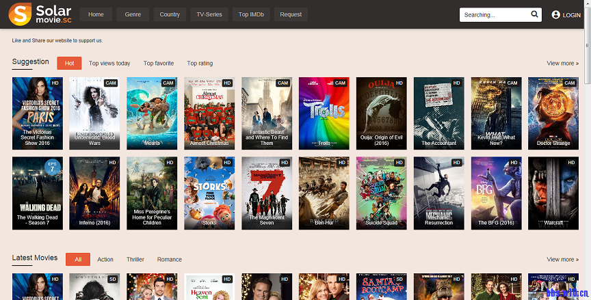Open Ouija: Origin of Evil poster
Image resolution: width=591 pixels, height=300 pixels.
[382, 113]
